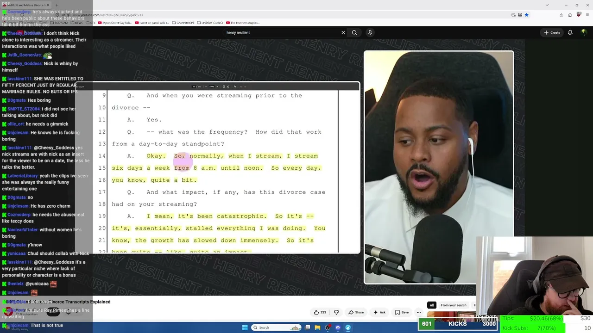Viewport: 593px width, 333px height.
Task: Click chat username 'SMPTE_ST2084'
Action: pos(24,109)
